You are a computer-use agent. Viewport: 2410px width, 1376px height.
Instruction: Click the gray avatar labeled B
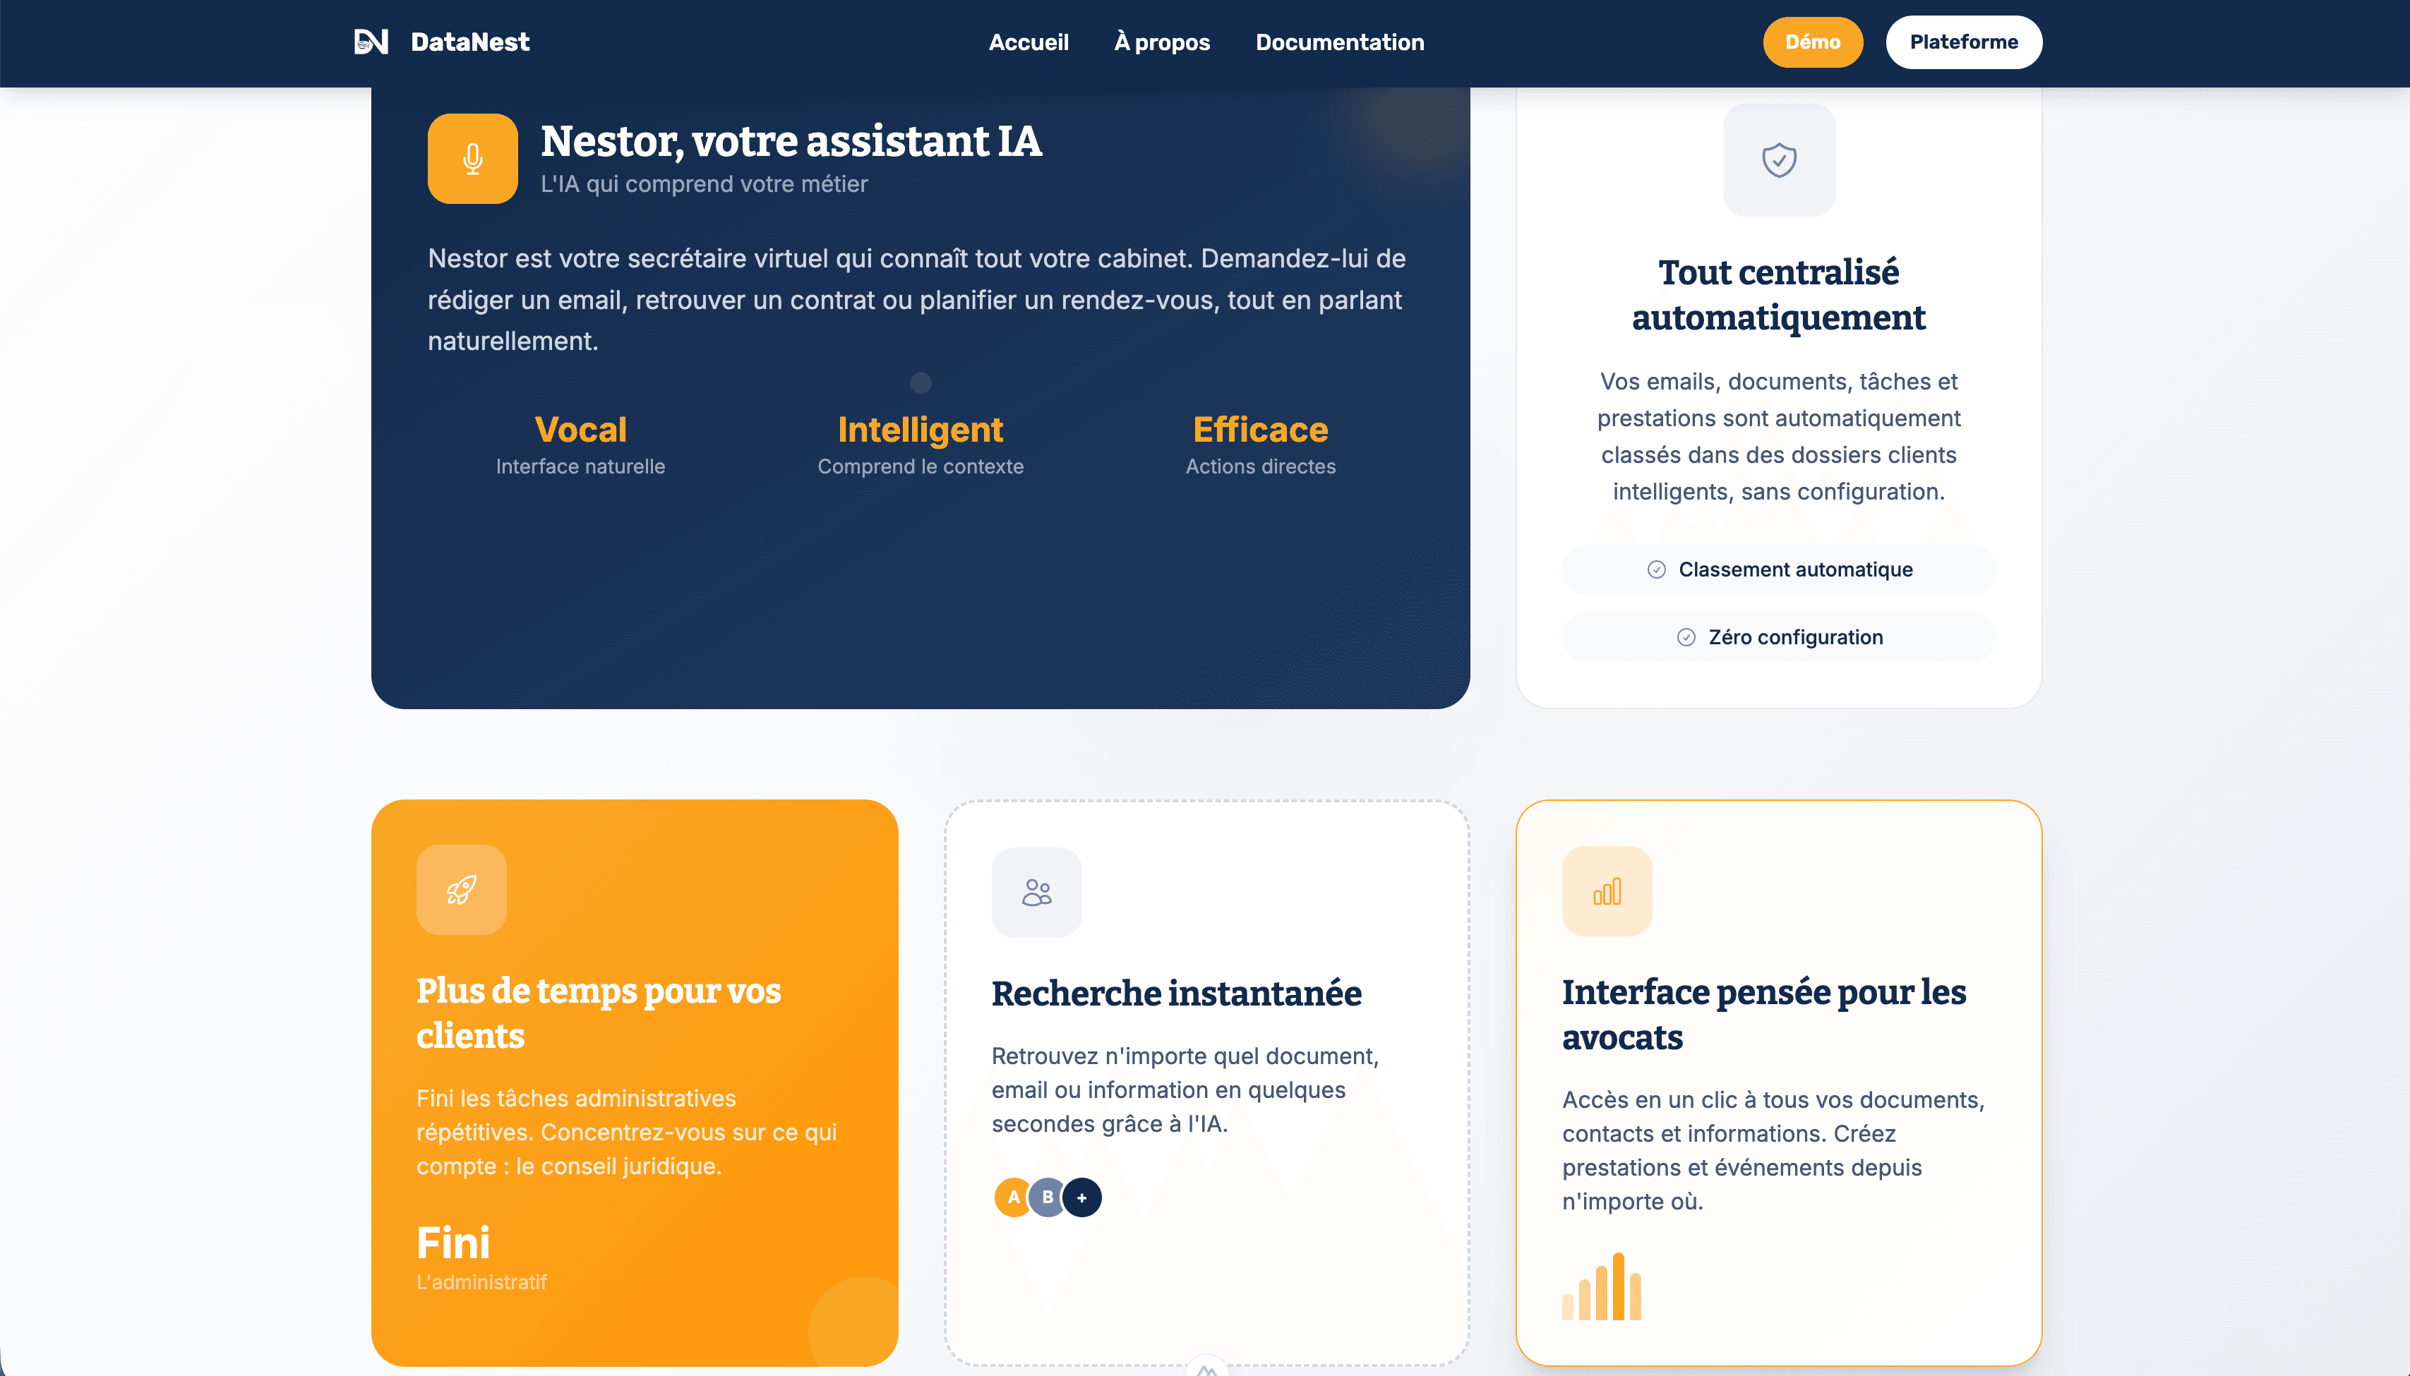click(1048, 1197)
